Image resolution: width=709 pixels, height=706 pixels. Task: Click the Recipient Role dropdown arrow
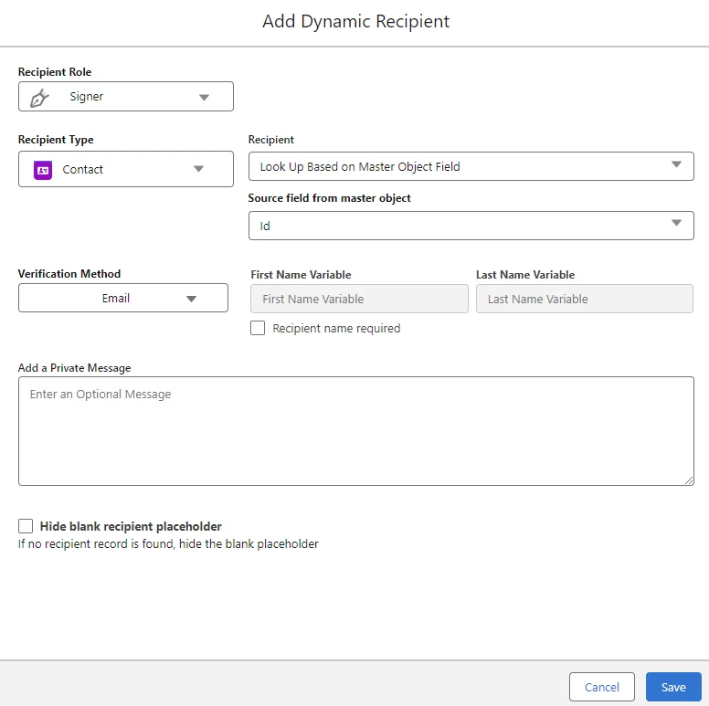(204, 98)
